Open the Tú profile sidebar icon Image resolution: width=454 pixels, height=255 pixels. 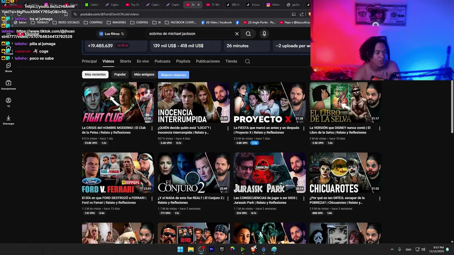click(x=9, y=102)
